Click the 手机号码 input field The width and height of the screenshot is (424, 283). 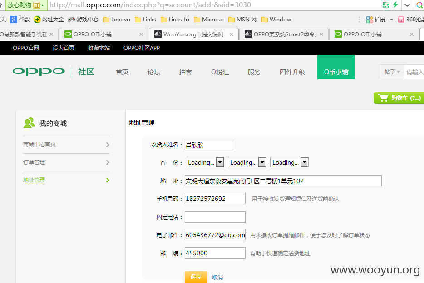(x=215, y=199)
